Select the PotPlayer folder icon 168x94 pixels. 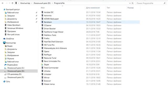tap(42, 55)
